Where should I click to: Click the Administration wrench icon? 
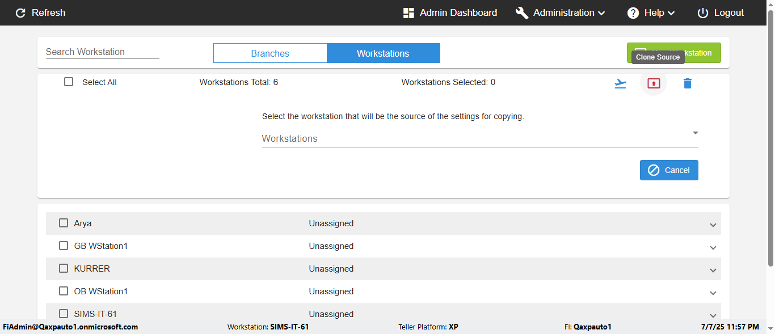click(x=522, y=13)
